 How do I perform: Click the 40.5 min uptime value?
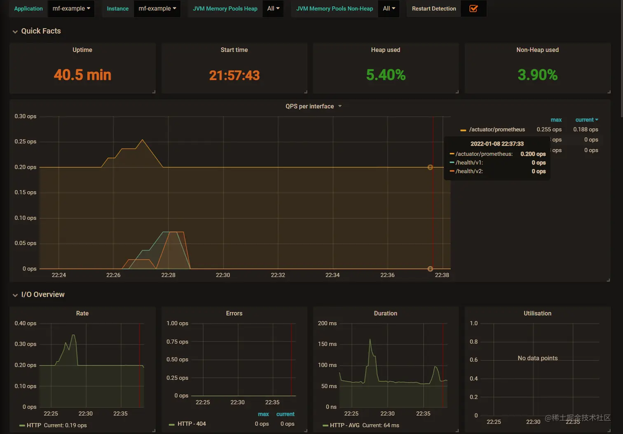tap(82, 75)
